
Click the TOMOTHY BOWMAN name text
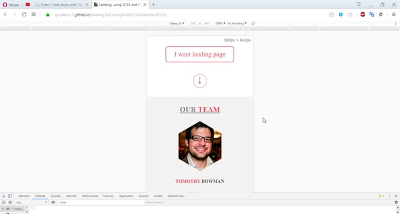(x=200, y=181)
